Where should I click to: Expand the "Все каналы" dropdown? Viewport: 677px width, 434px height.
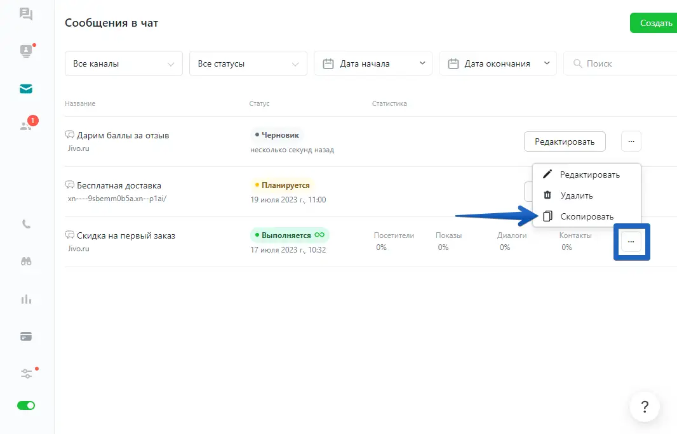pos(124,63)
